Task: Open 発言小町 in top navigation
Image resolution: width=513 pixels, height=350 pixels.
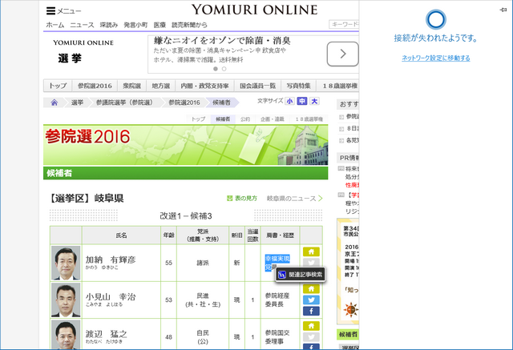Action: click(x=135, y=25)
